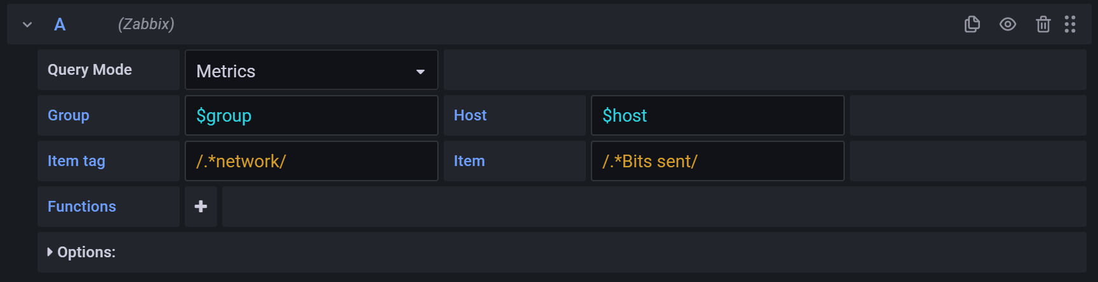The image size is (1098, 282).
Task: Click the drag handle dots icon
Action: [x=1070, y=24]
